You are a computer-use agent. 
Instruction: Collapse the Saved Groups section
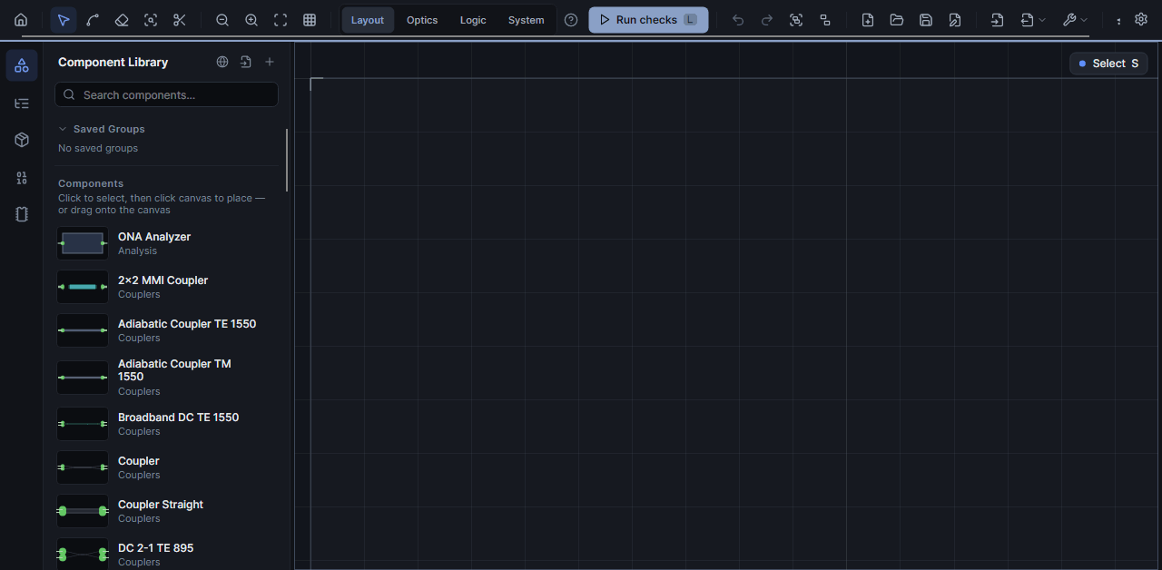click(102, 129)
